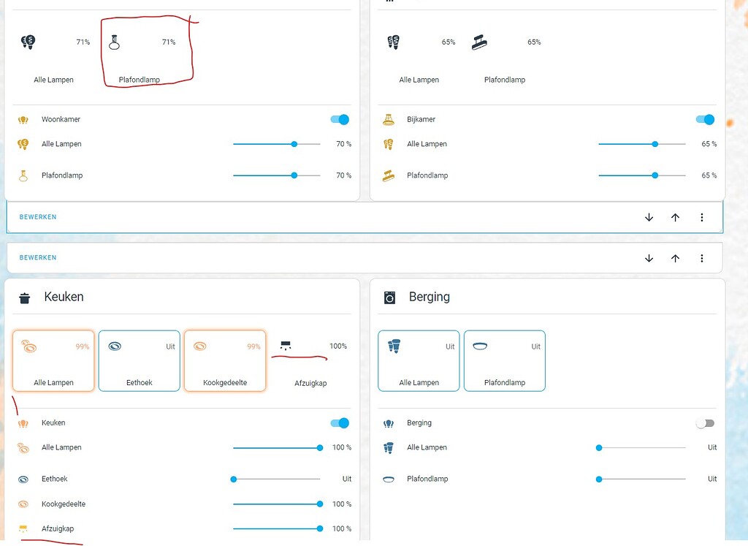Toggle the Eethoek light tile
This screenshot has height=546, width=748.
[x=140, y=361]
